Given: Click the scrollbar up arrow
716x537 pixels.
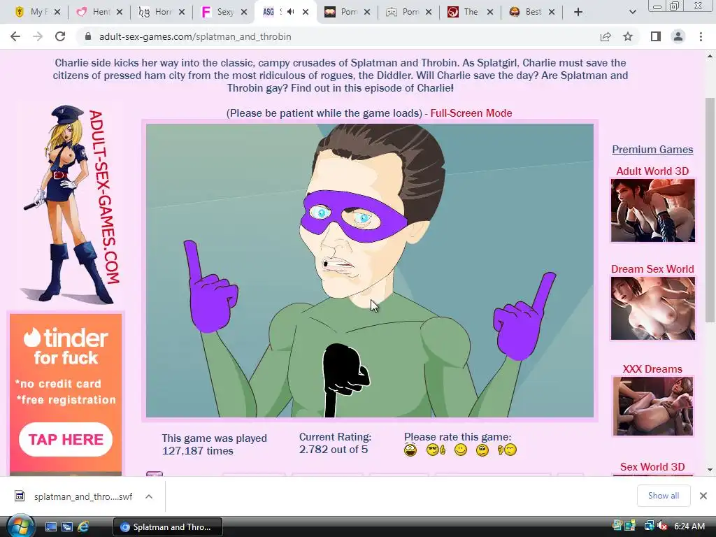Looking at the screenshot, I should point(710,56).
